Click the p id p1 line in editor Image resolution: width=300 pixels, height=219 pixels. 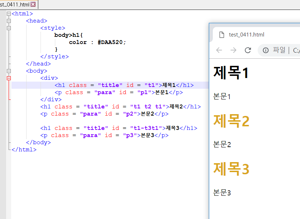[x=119, y=92]
